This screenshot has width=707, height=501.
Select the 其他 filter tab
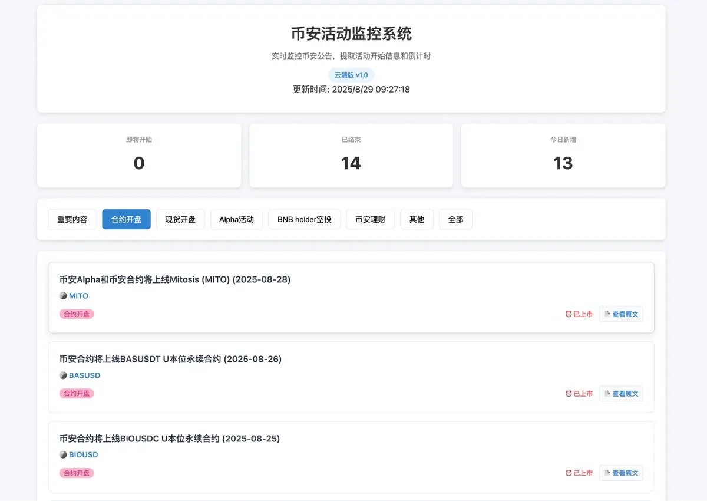click(417, 219)
